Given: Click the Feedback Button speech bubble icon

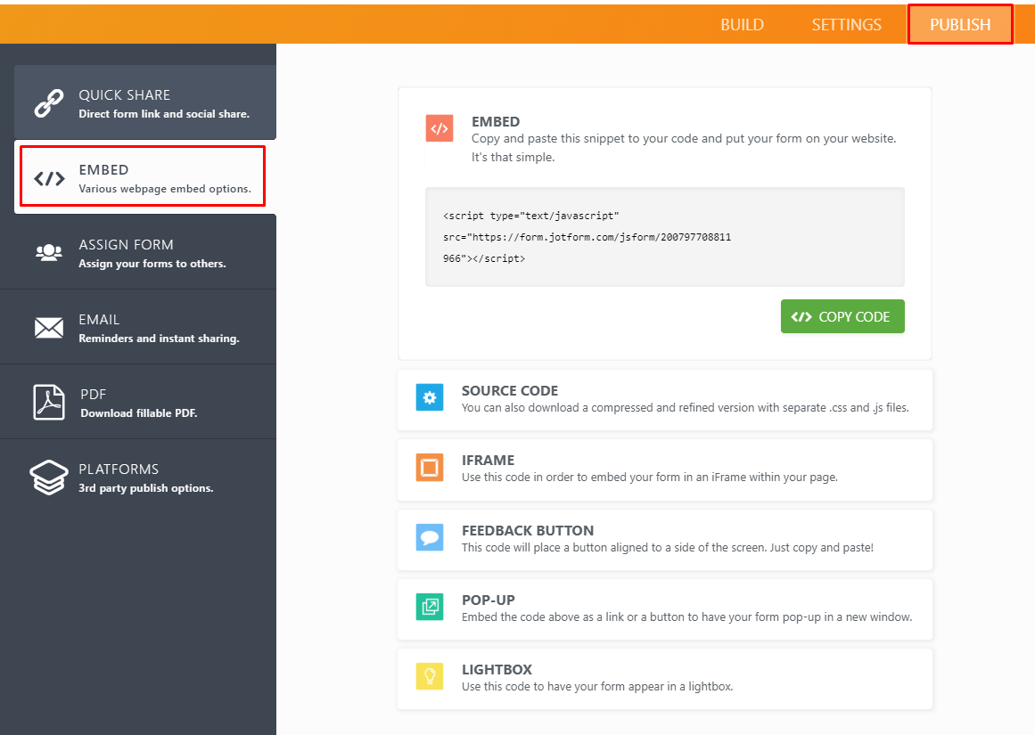Looking at the screenshot, I should pyautogui.click(x=430, y=537).
